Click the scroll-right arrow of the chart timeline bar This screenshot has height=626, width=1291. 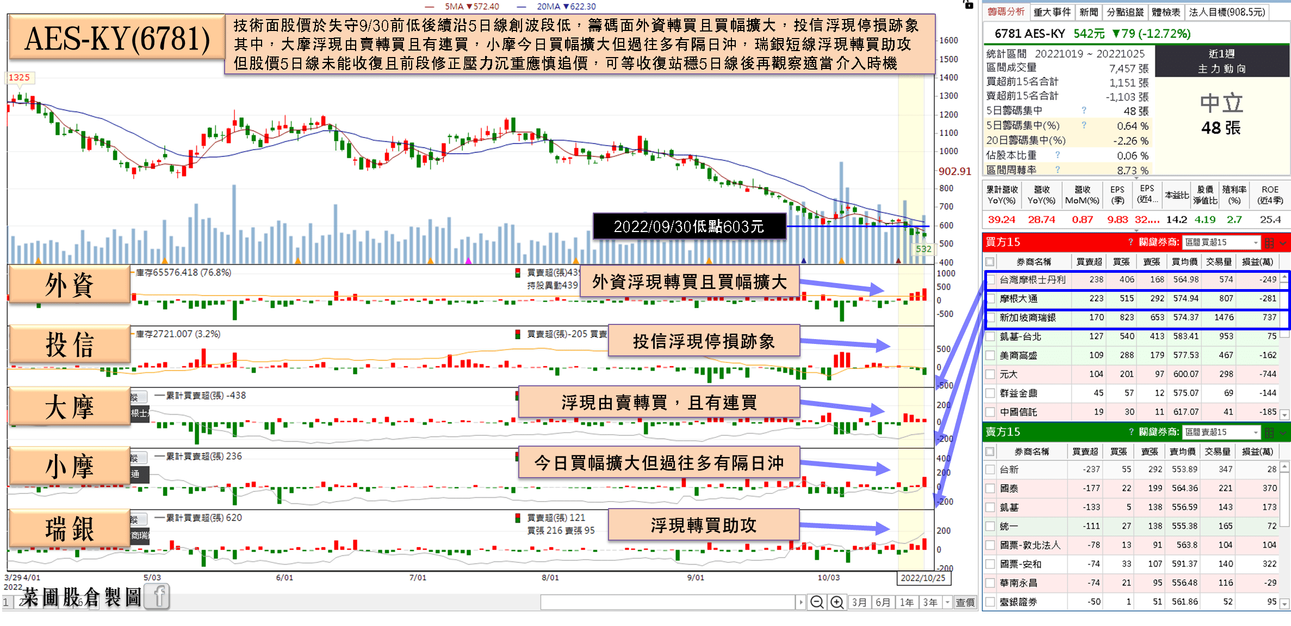800,602
